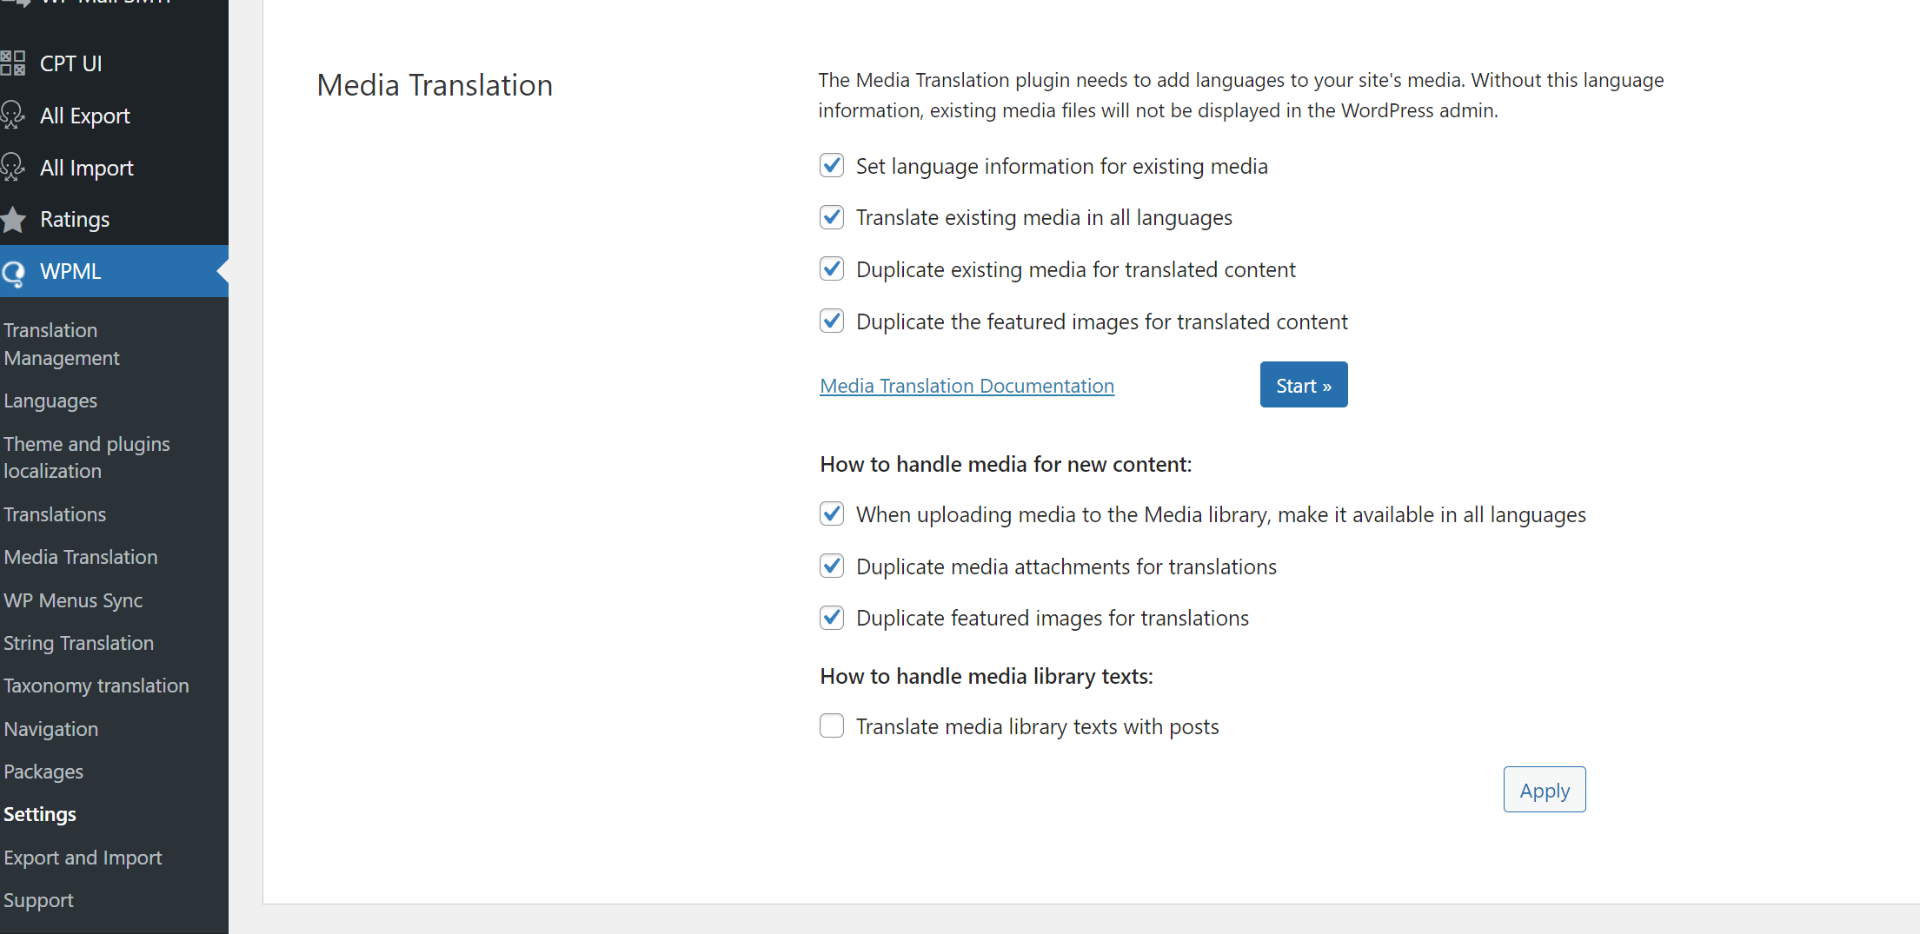Click the WPML logo icon
Screen dimensions: 1920x934
pyautogui.click(x=13, y=272)
